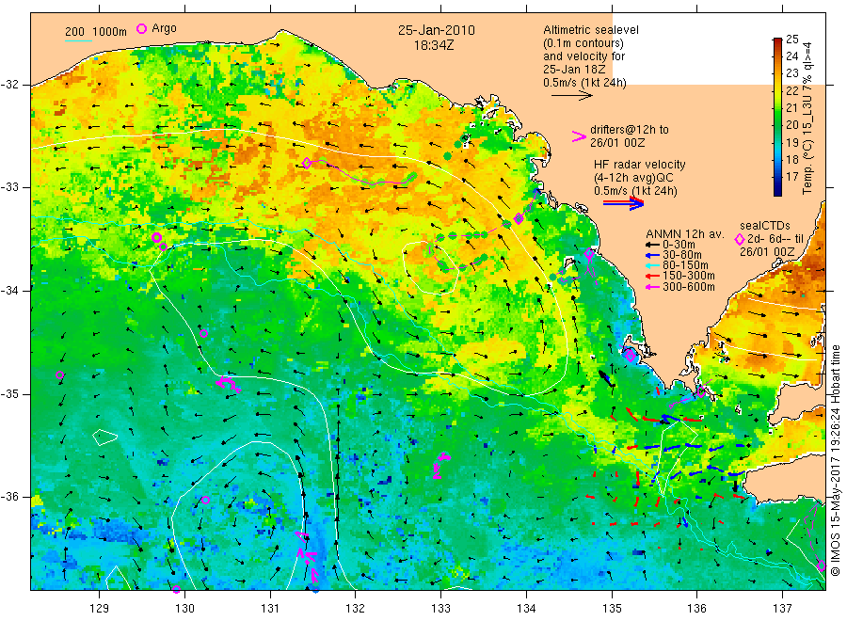Click the seal CTD diamond near 34.6S 135.2E
This screenshot has width=847, height=621.
tap(630, 355)
